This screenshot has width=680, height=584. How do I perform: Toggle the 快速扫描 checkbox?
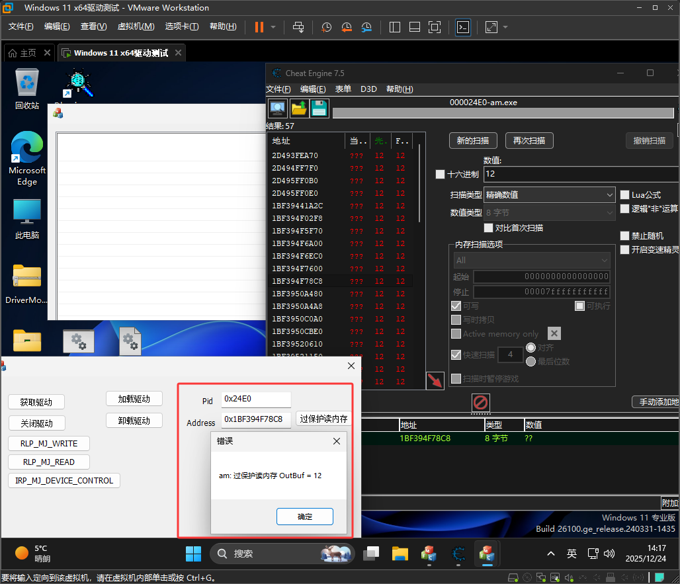[456, 355]
